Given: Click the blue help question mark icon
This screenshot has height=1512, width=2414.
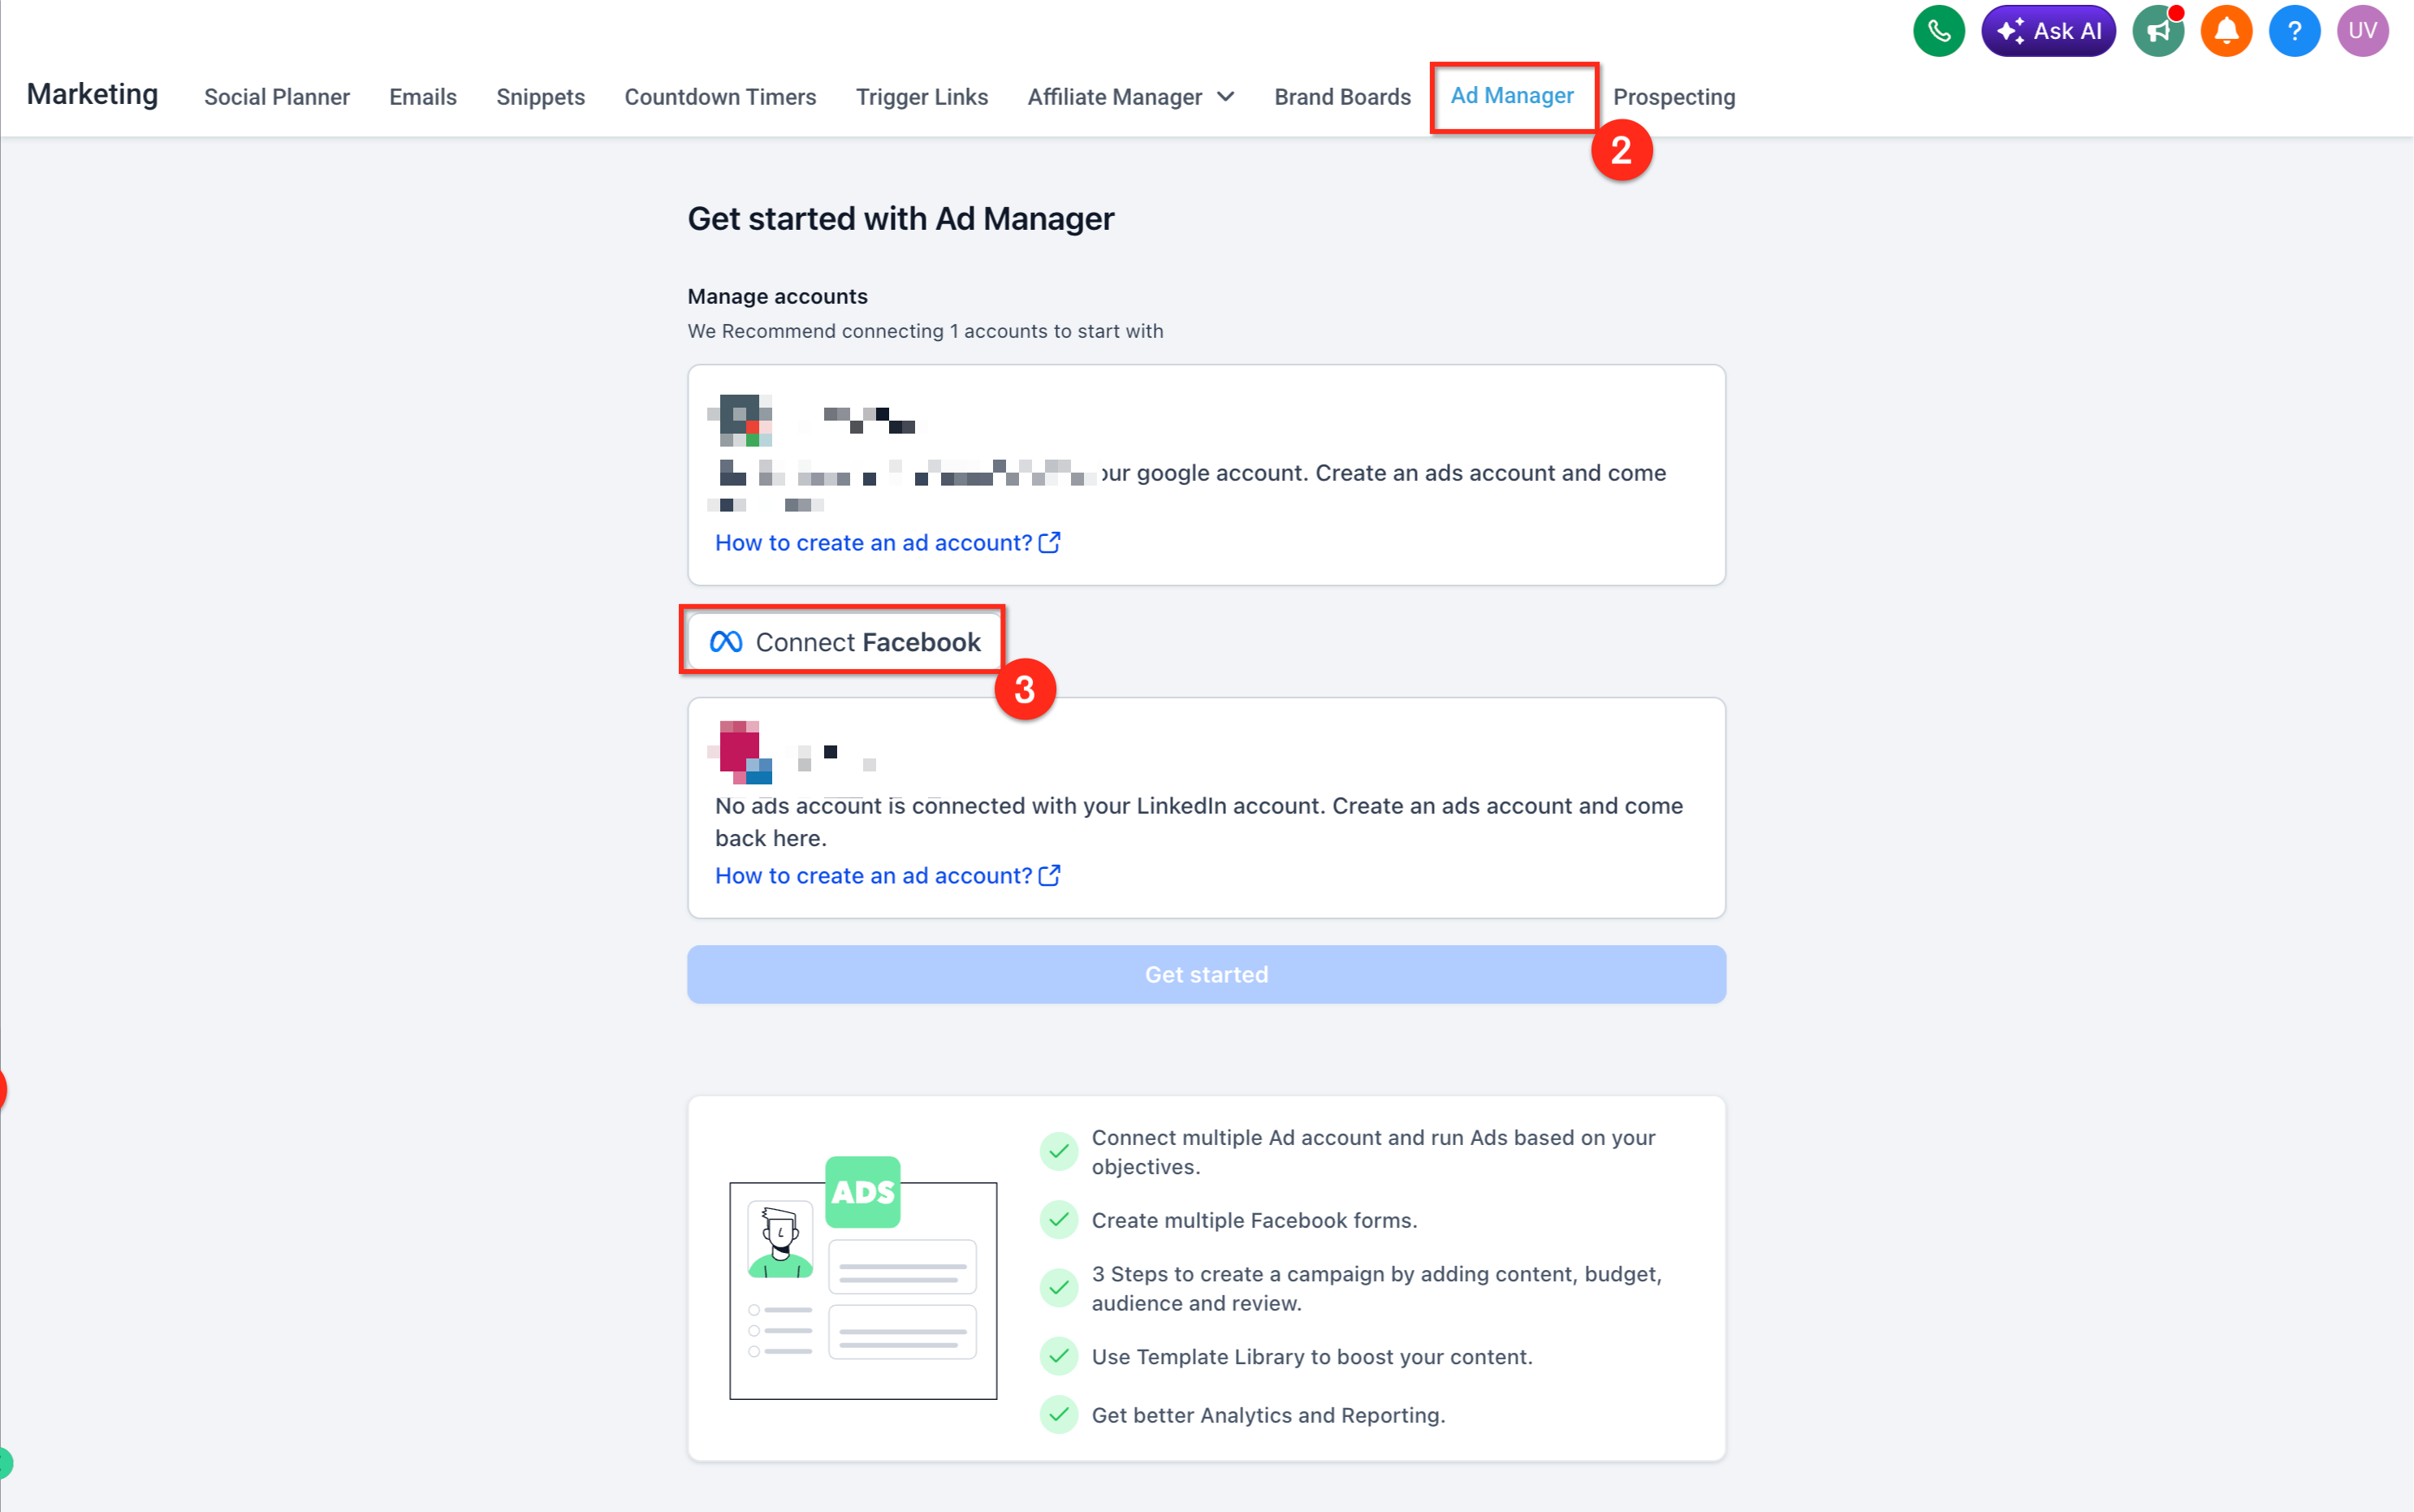Looking at the screenshot, I should click(x=2294, y=31).
